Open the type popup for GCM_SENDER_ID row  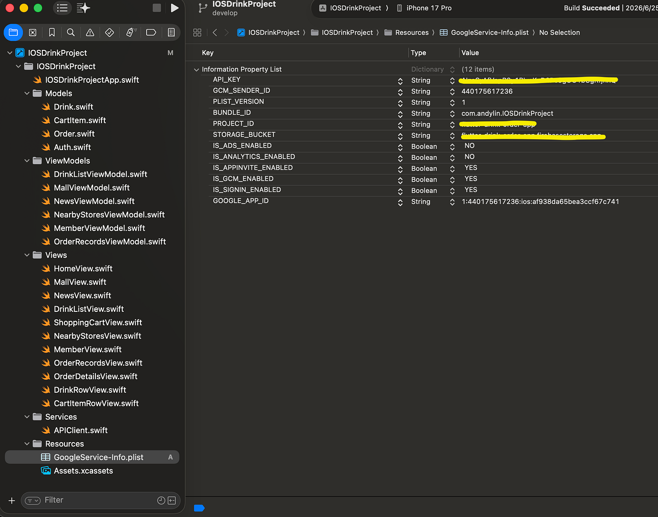452,91
